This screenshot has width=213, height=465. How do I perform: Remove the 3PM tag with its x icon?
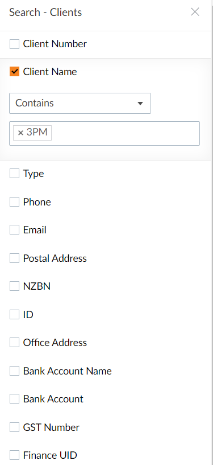tap(20, 133)
